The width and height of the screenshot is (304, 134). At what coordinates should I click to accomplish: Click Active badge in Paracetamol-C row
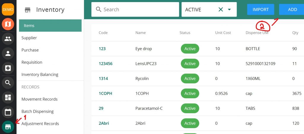click(190, 108)
